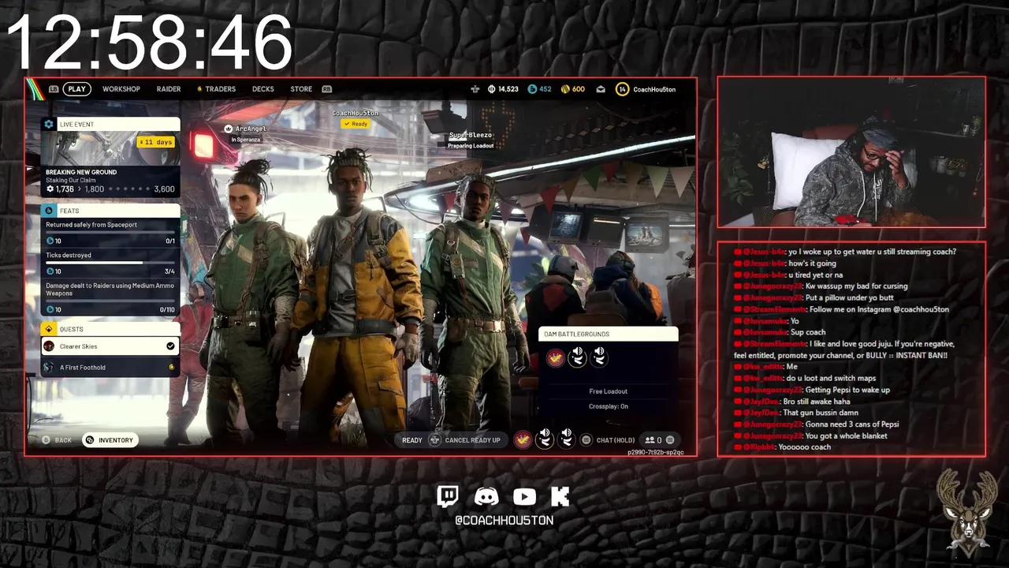Click the chat menu icon beside CHAT (HOLD)
This screenshot has width=1009, height=568.
coord(586,440)
